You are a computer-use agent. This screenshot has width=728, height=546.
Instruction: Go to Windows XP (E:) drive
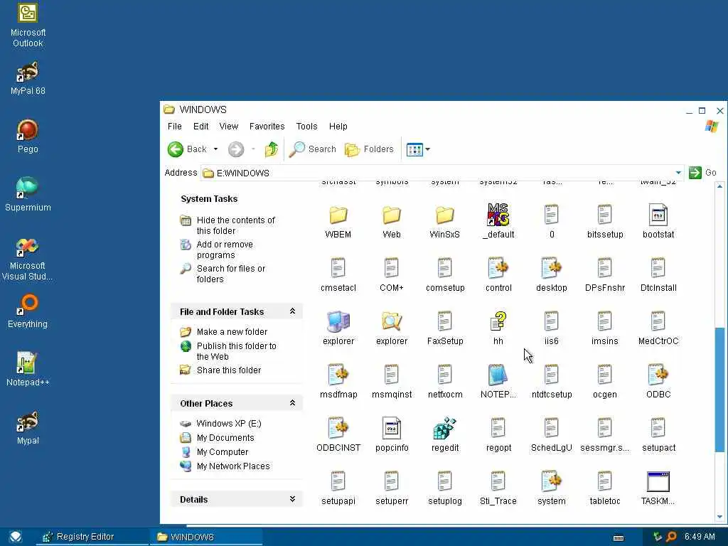point(228,424)
